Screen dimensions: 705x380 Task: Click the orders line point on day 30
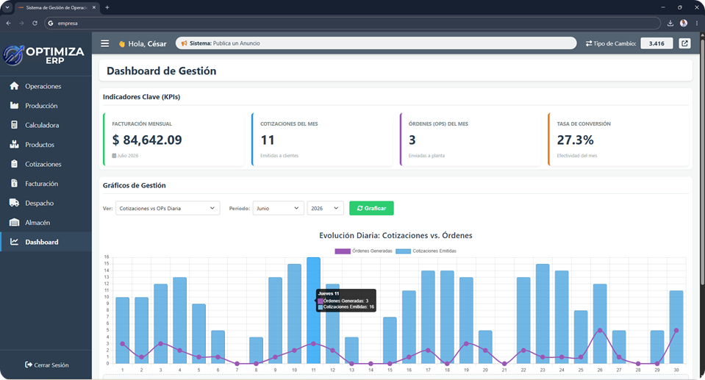pyautogui.click(x=676, y=331)
